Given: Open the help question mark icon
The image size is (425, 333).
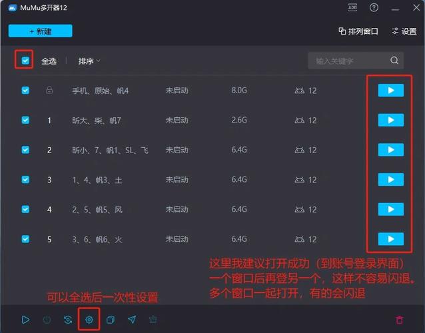Looking at the screenshot, I should point(374,7).
